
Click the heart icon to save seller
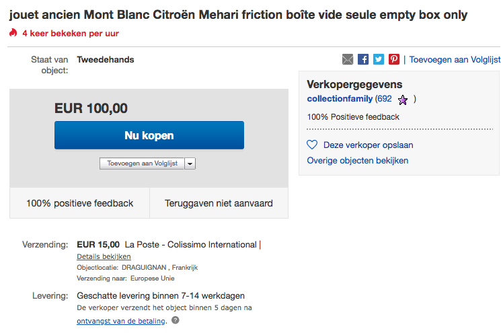tap(312, 145)
